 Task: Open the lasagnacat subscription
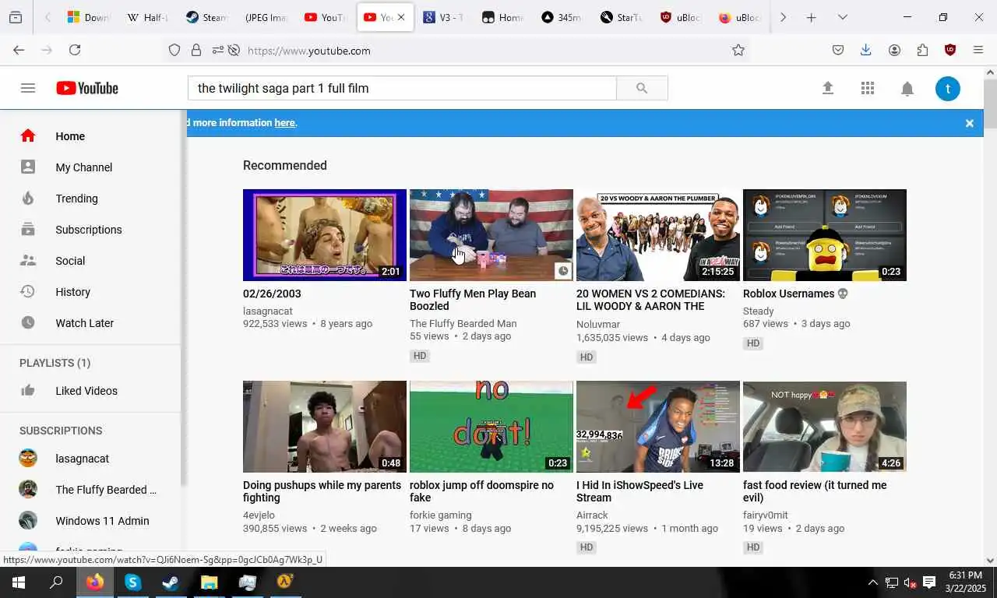pos(90,459)
